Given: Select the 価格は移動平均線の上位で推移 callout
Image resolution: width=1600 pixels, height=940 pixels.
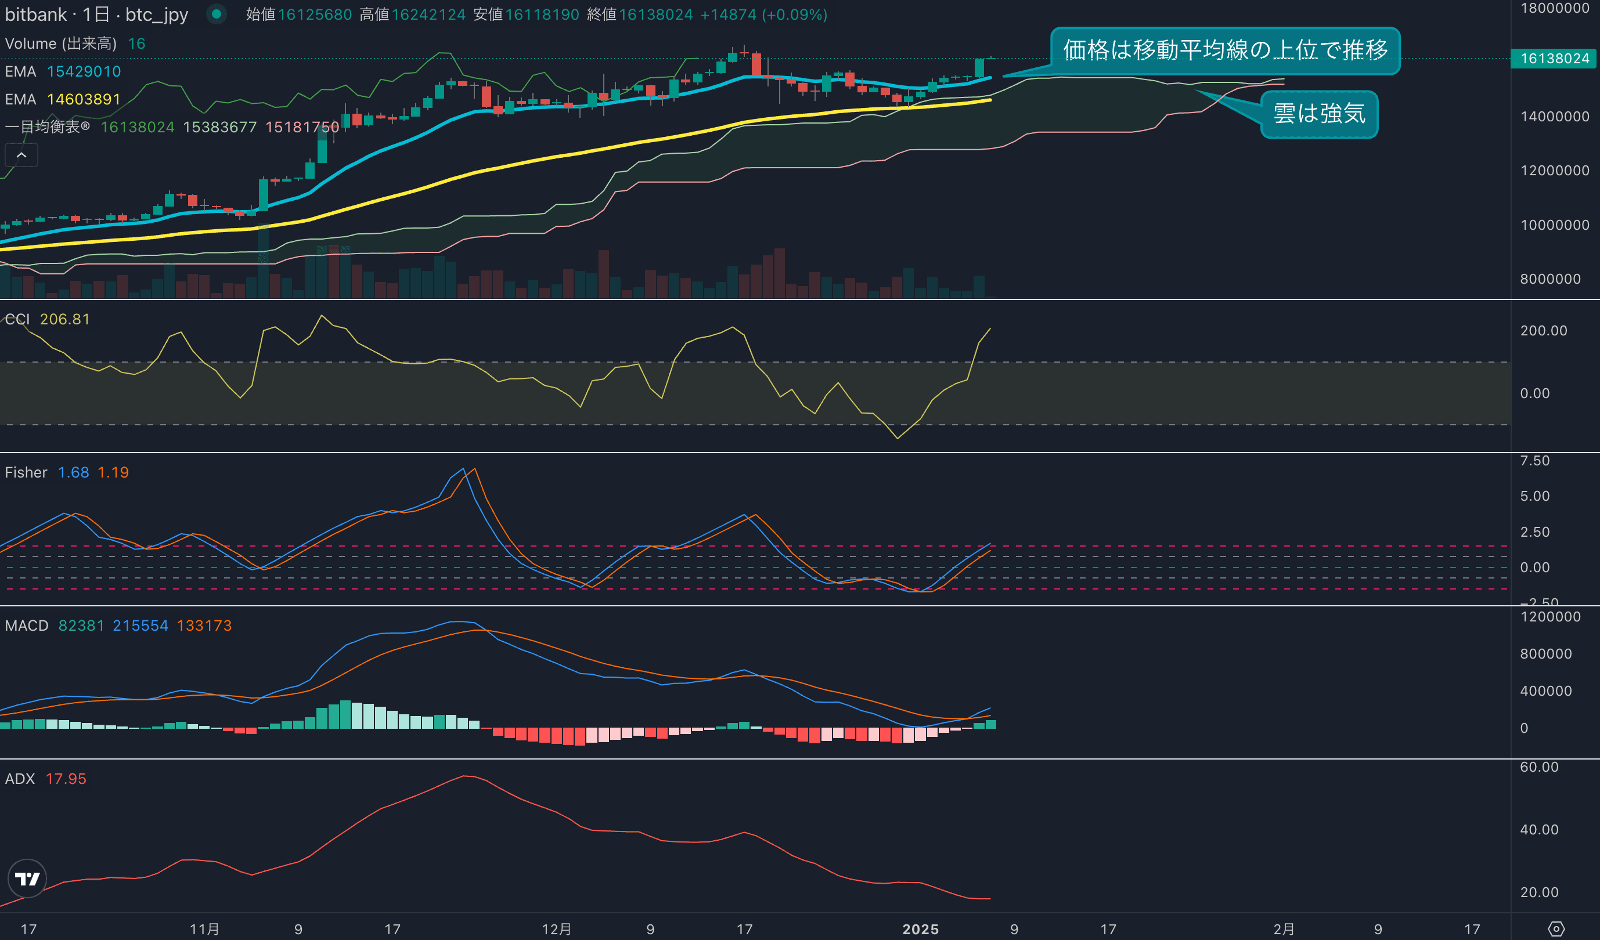Looking at the screenshot, I should [x=1225, y=50].
